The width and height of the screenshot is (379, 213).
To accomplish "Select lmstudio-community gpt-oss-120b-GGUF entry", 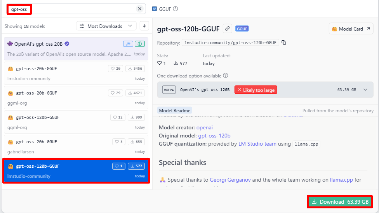I will (x=76, y=171).
